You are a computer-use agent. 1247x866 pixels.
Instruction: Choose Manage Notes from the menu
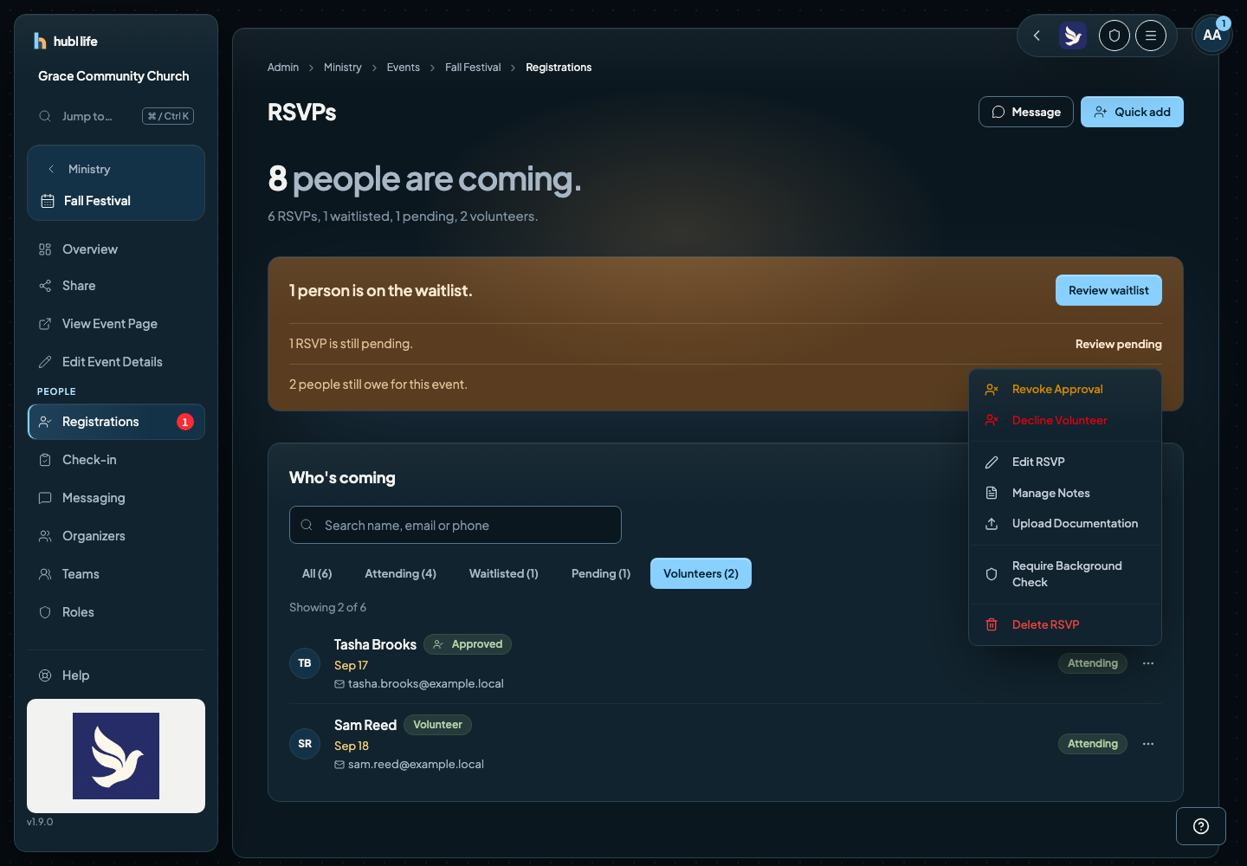click(1065, 494)
